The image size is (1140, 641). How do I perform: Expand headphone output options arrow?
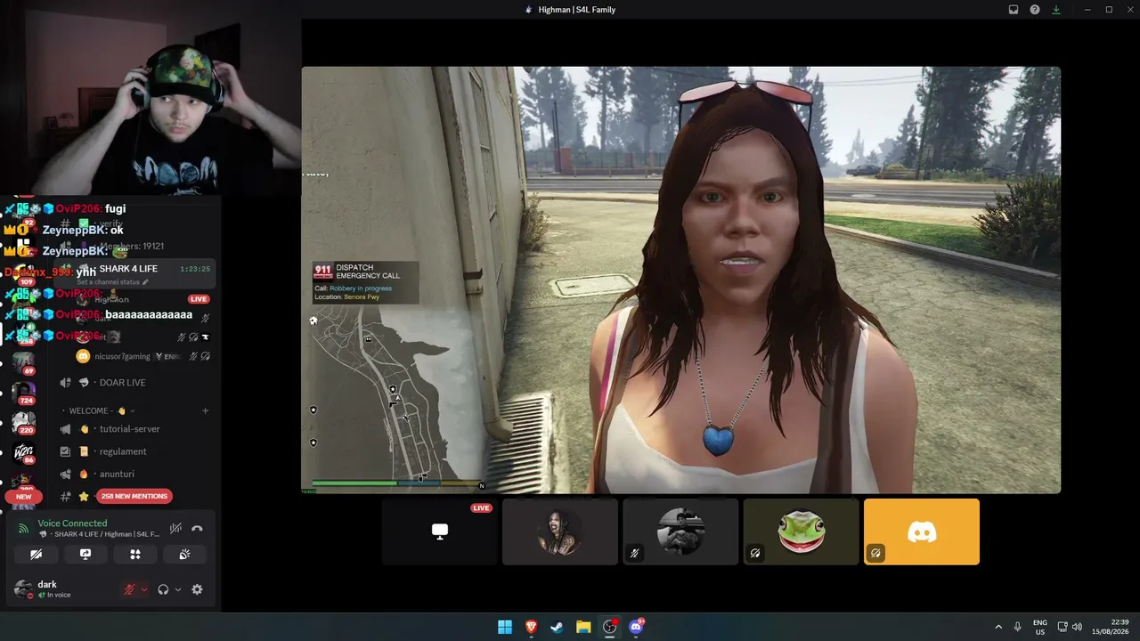point(178,589)
